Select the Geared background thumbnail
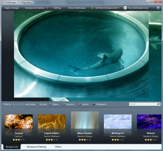The image size is (163, 151). point(19,122)
